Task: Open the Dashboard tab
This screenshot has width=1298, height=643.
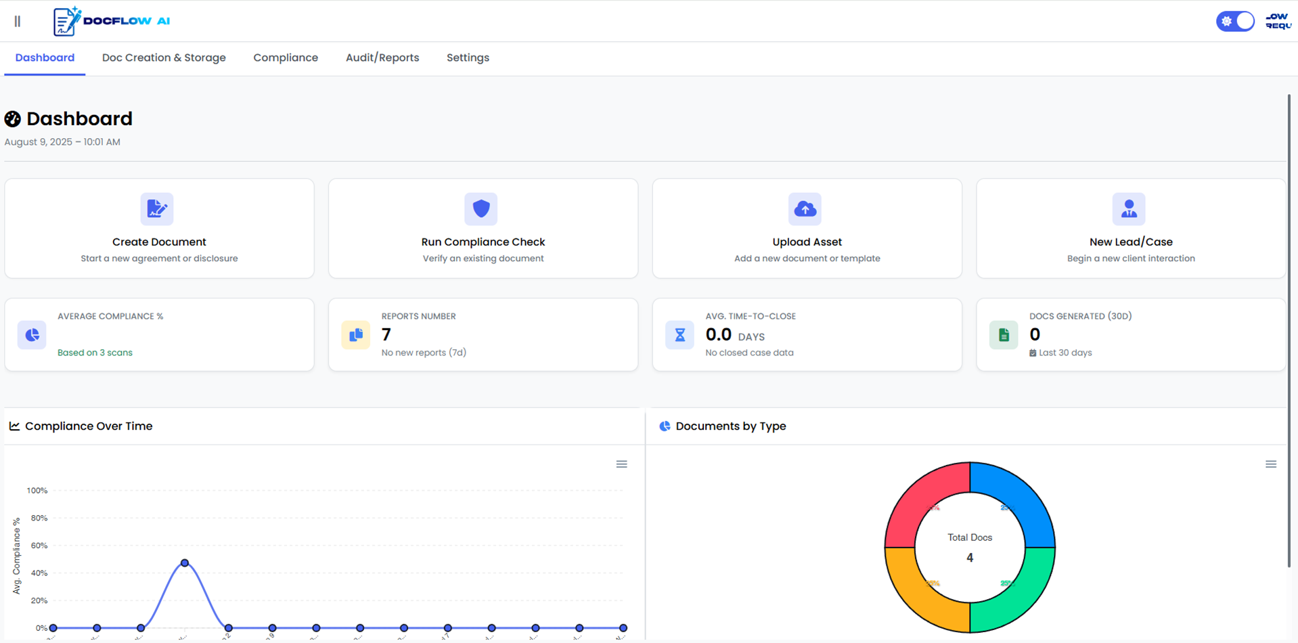Action: click(45, 58)
